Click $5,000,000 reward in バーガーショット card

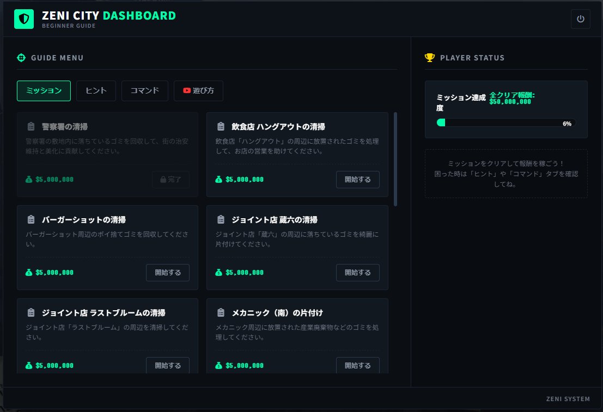tap(54, 273)
